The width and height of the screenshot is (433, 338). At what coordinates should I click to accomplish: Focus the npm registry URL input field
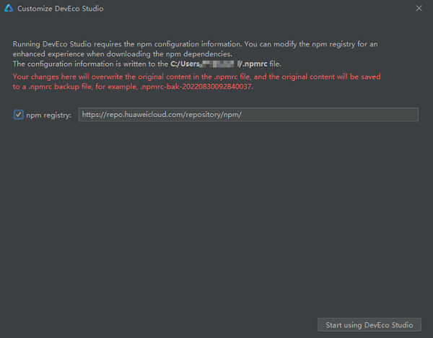coord(325,115)
